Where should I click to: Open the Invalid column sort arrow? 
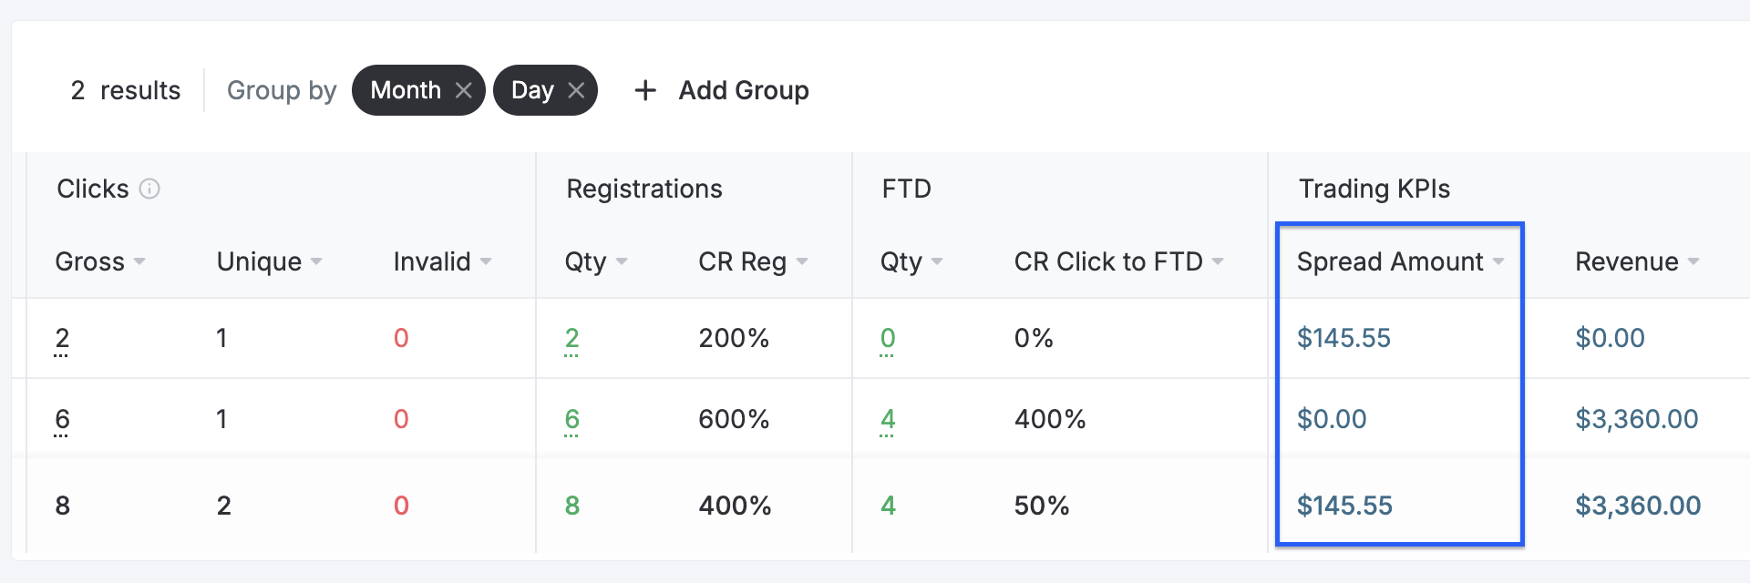486,261
